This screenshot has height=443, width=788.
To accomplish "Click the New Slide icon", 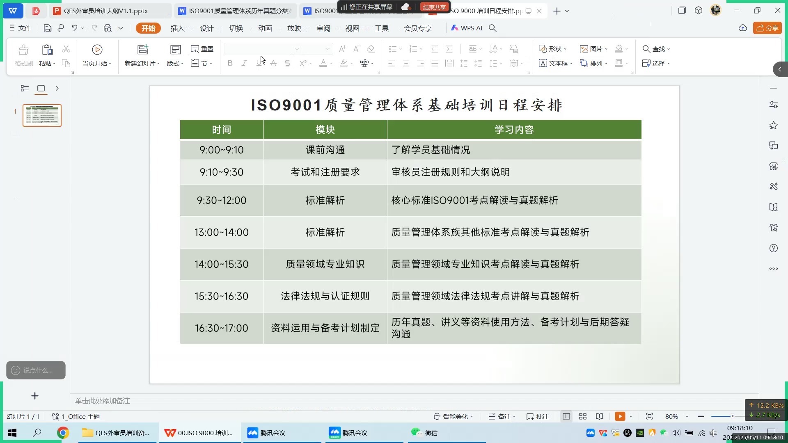I will click(x=142, y=50).
